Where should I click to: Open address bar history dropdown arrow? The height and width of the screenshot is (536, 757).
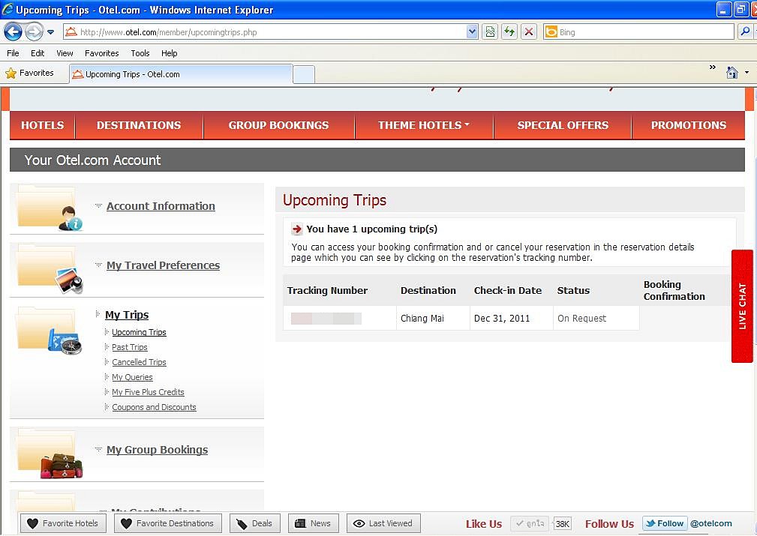(x=472, y=32)
